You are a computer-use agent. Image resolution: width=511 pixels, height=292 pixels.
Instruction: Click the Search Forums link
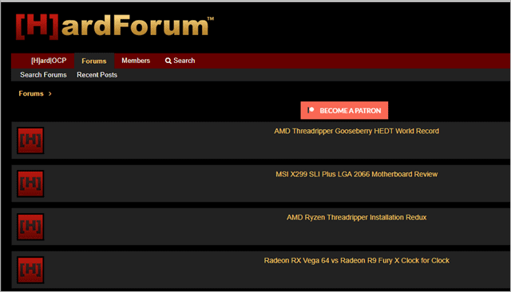(43, 75)
